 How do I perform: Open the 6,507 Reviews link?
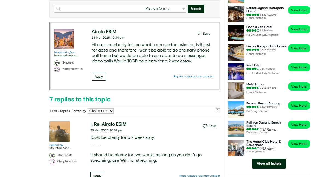pyautogui.click(x=268, y=107)
